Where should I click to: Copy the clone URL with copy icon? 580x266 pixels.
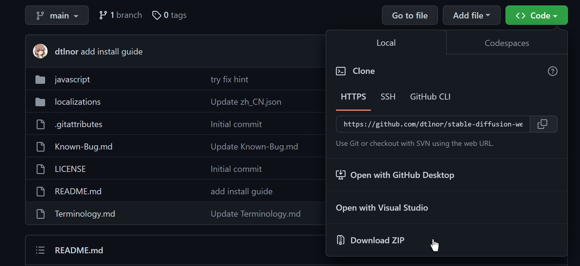click(543, 124)
